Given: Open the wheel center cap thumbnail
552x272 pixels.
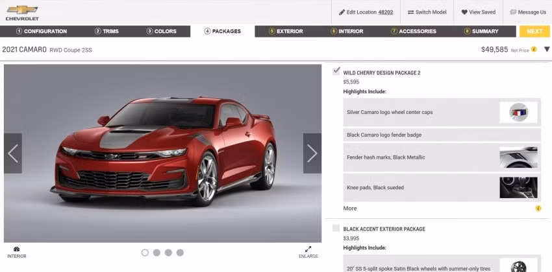Looking at the screenshot, I should click(519, 112).
